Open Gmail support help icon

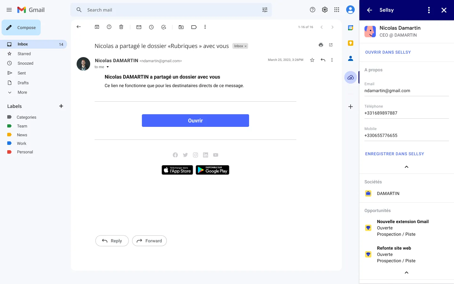(x=312, y=10)
